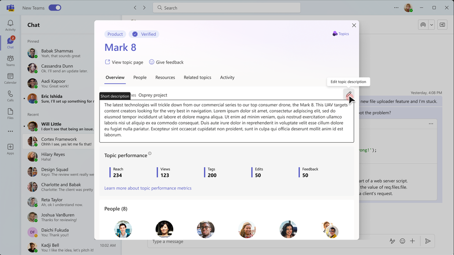The image size is (454, 255).
Task: Click the pencil edit topic description icon
Action: [x=349, y=94]
